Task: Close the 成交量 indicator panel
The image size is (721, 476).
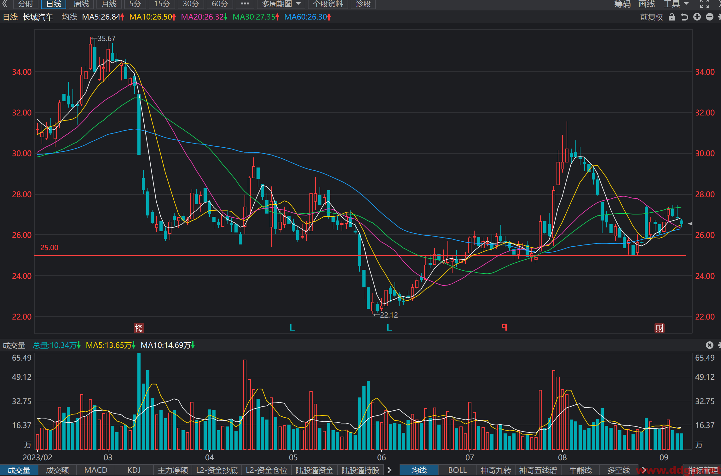Action: pyautogui.click(x=709, y=345)
